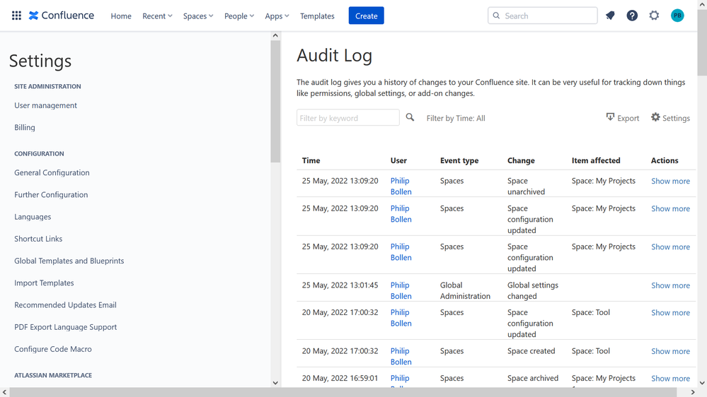Open PDF Export Language Support

click(65, 327)
